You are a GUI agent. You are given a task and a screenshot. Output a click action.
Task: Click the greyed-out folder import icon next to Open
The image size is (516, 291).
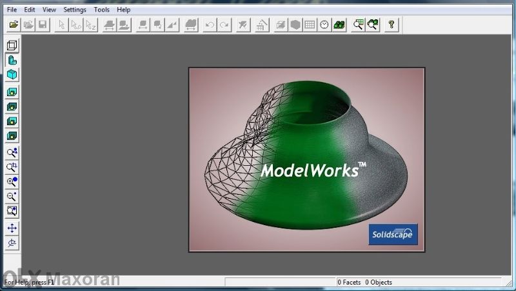[28, 25]
